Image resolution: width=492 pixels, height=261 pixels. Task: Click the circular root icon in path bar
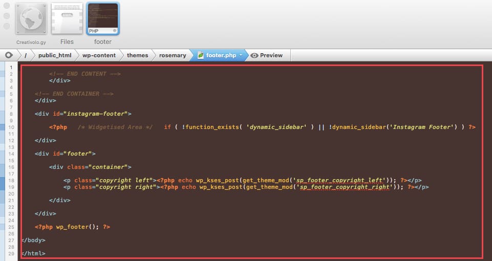pos(9,55)
